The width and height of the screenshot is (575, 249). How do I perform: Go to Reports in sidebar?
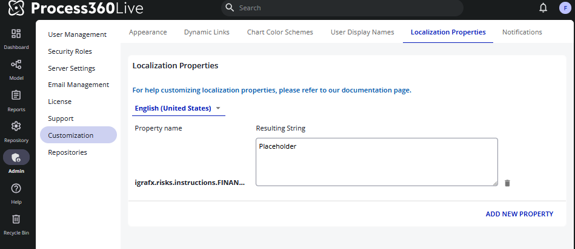pos(16,95)
